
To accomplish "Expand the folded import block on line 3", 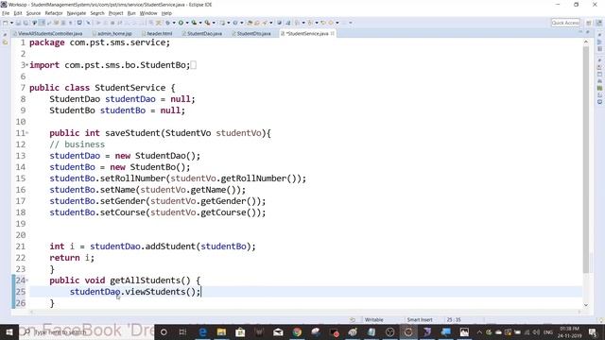I will (x=26, y=65).
